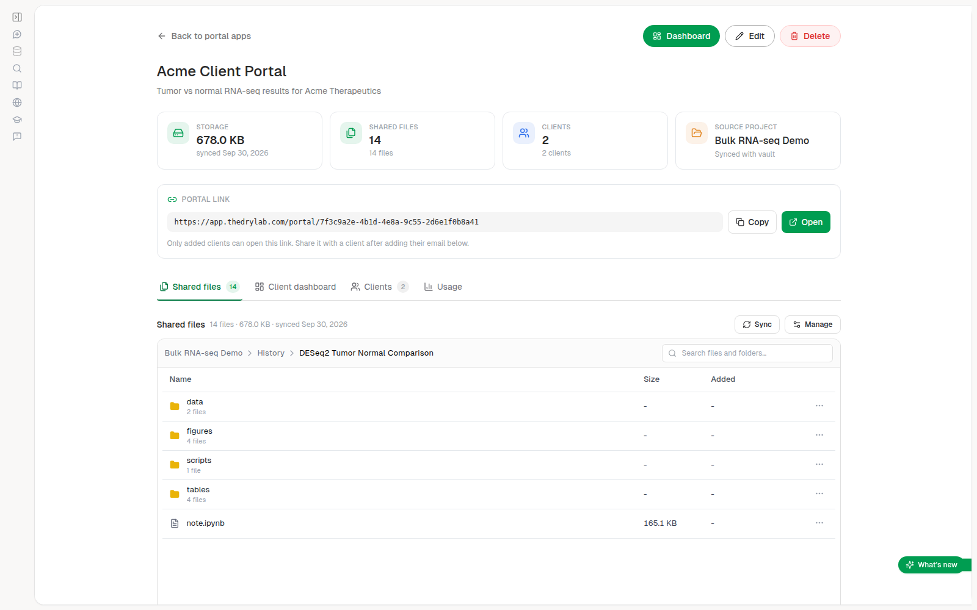The height and width of the screenshot is (610, 977).
Task: Manage shared files
Action: (x=813, y=325)
